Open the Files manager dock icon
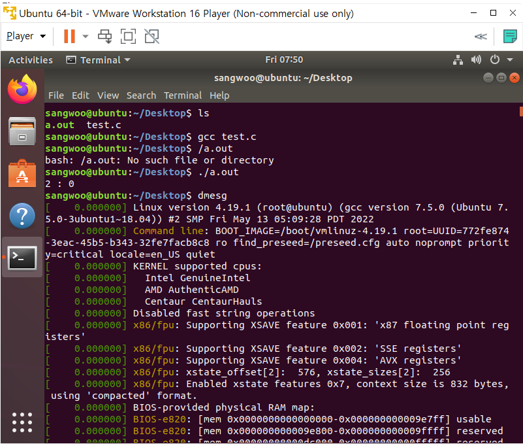 point(22,131)
